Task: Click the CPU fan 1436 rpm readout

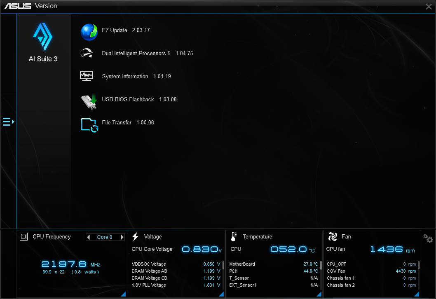Action: 392,249
